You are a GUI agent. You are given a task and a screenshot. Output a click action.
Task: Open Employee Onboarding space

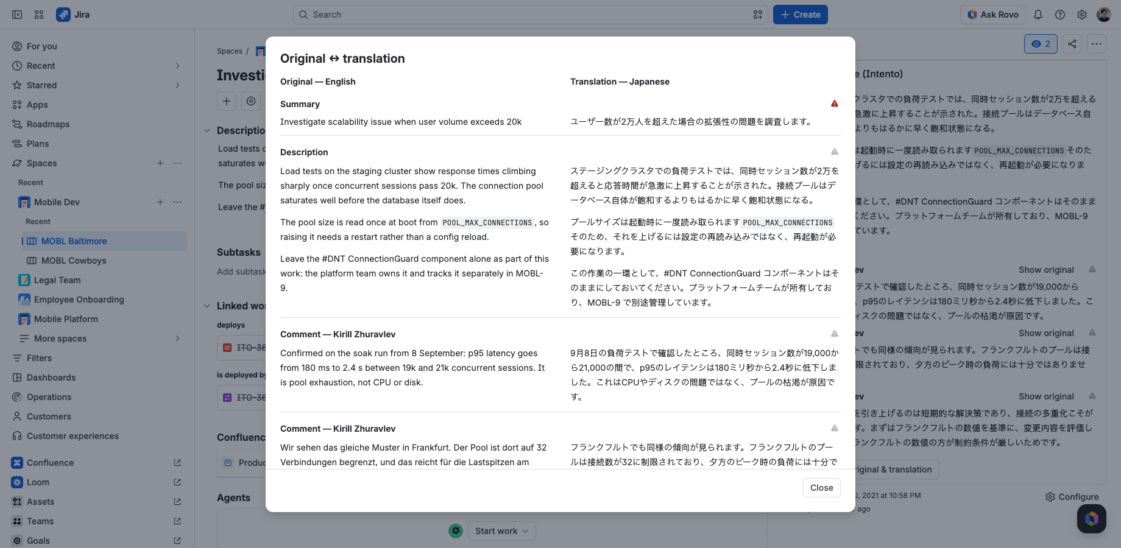[101, 300]
